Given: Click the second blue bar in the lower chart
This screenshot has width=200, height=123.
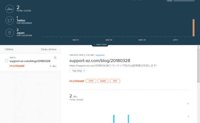Looking at the screenshot, I should pyautogui.click(x=129, y=119).
